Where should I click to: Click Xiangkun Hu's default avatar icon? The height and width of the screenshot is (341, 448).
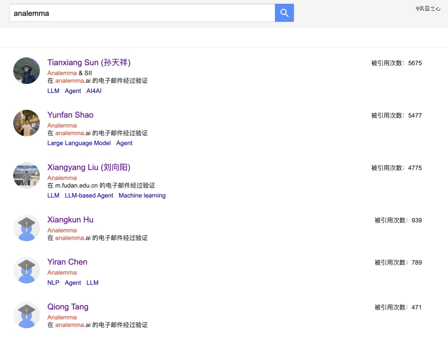click(x=27, y=228)
